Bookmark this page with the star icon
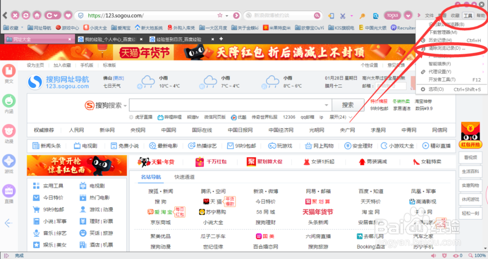This screenshot has height=259, width=488. pyautogui.click(x=220, y=15)
